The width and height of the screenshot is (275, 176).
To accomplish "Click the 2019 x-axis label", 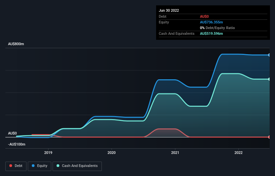I will pyautogui.click(x=48, y=153).
